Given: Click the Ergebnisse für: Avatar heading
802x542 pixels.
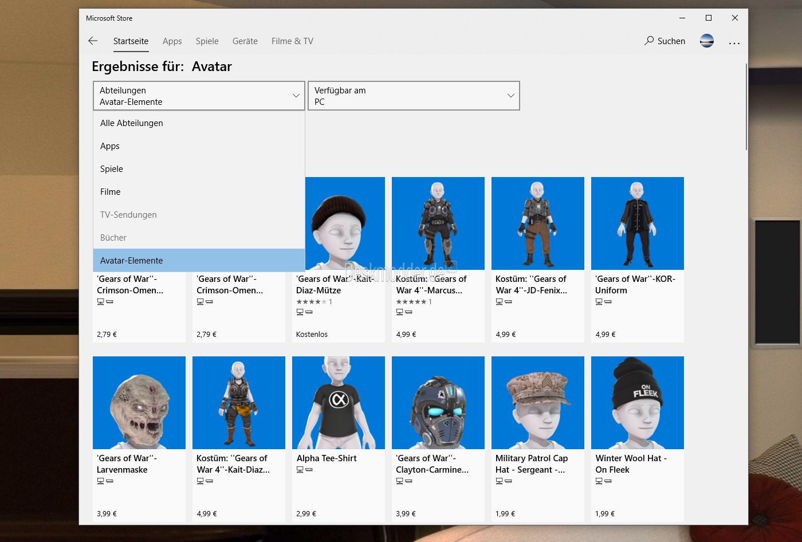Looking at the screenshot, I should point(162,66).
